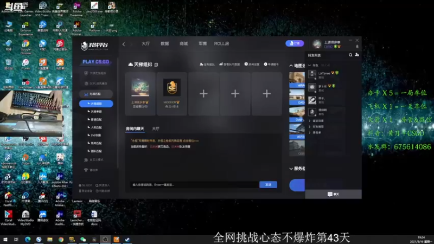Open Epic Games Launcher desktop icon
434x244 pixels.
coord(25,9)
